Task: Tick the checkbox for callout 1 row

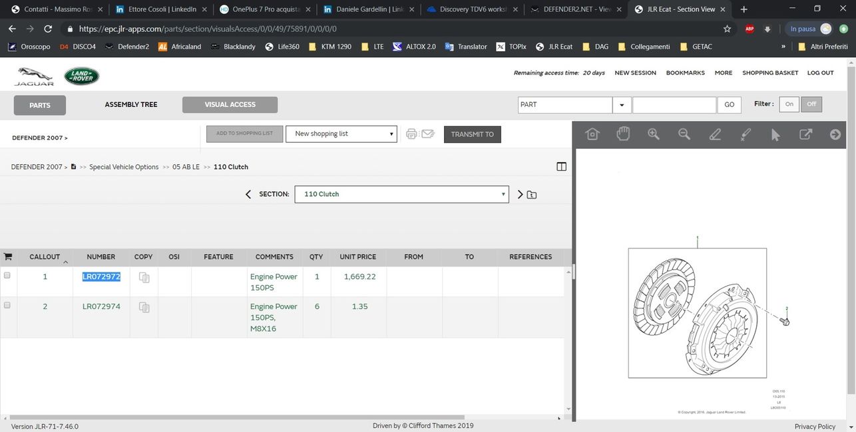Action: point(7,275)
